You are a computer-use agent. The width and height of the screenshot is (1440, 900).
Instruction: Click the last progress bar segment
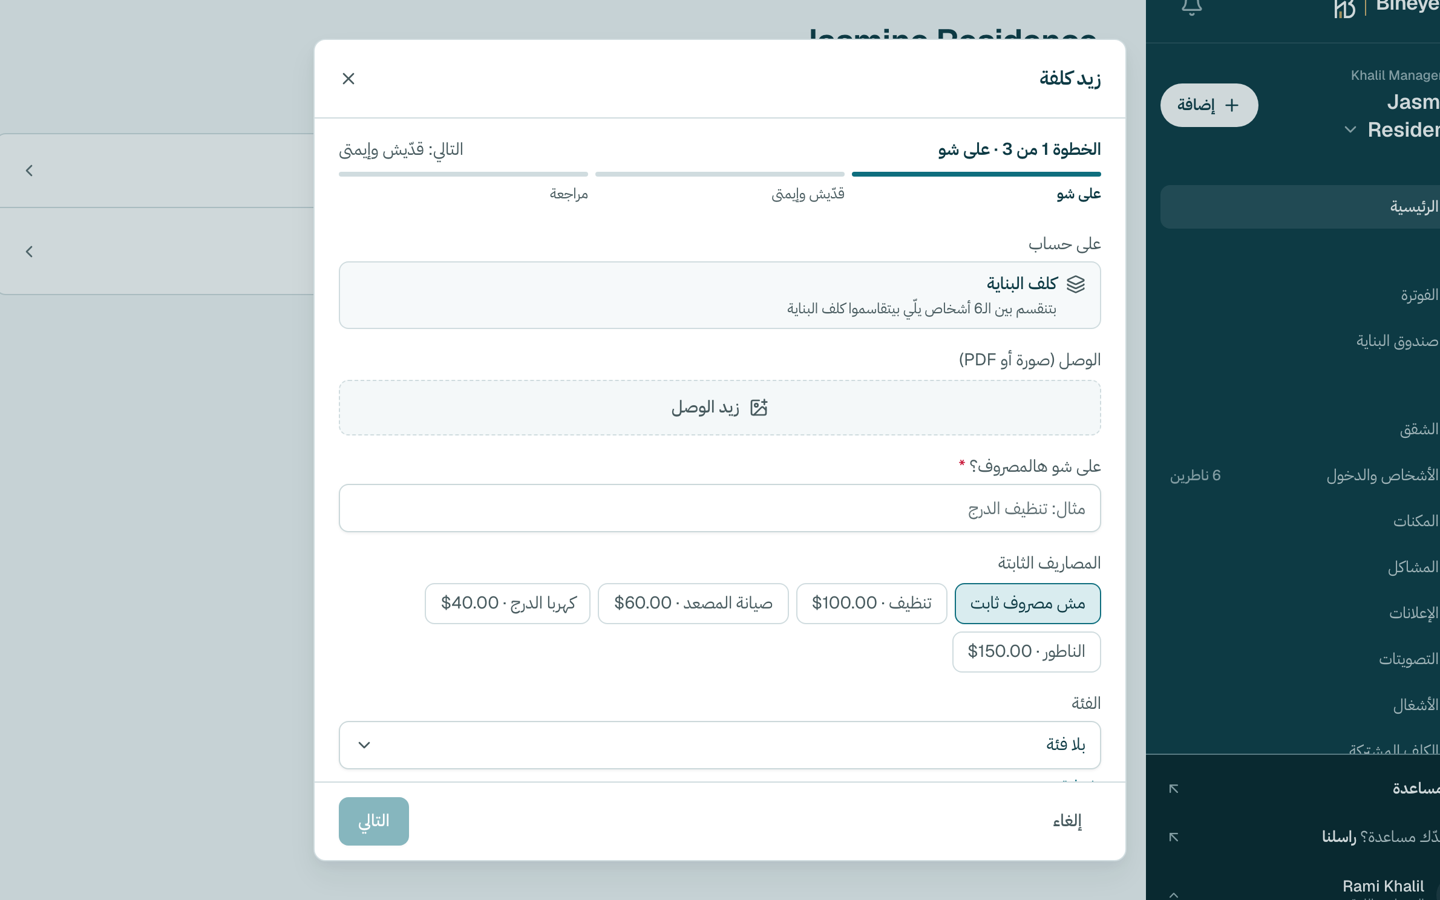(x=463, y=174)
